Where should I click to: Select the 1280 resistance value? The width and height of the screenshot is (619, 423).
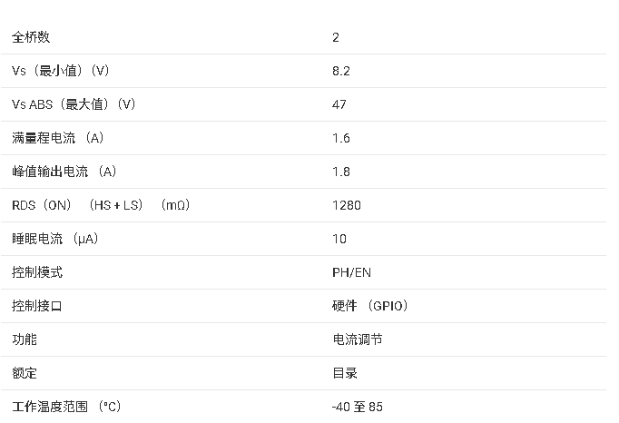tap(347, 205)
